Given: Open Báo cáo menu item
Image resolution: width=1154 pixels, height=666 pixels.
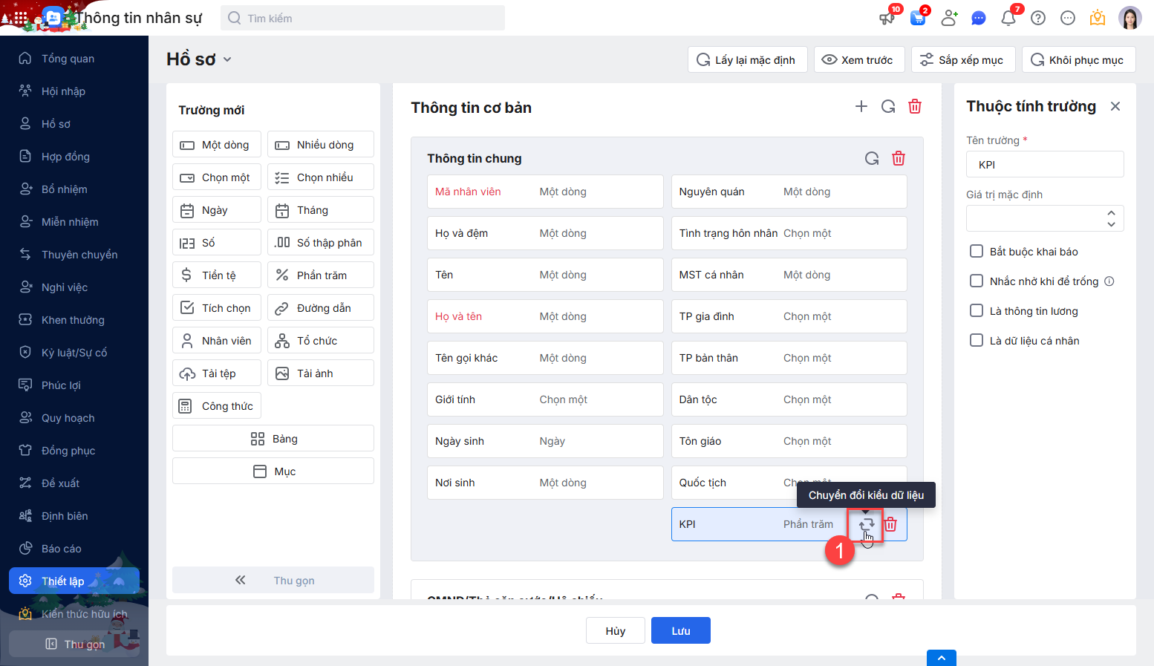Looking at the screenshot, I should pos(74,548).
